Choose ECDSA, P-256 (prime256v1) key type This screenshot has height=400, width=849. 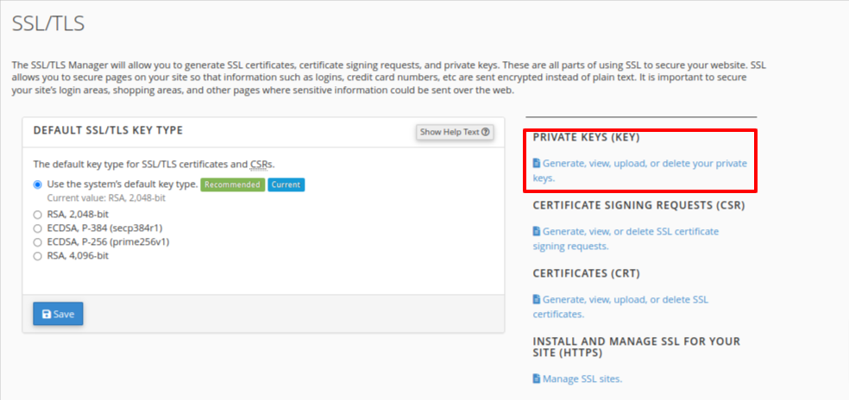[37, 242]
